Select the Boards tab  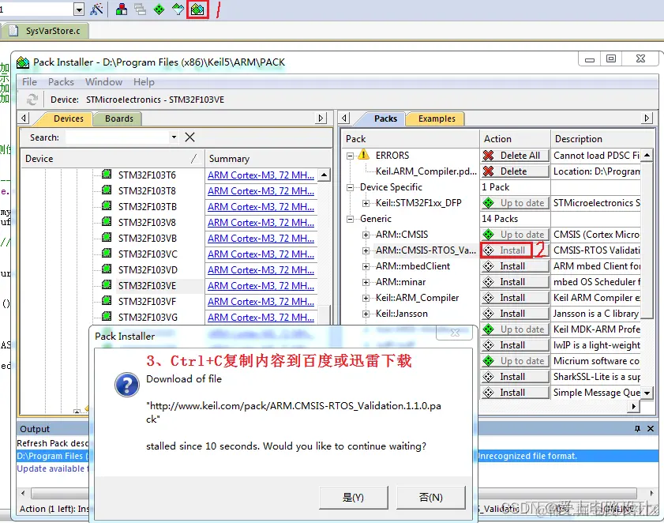pyautogui.click(x=119, y=119)
